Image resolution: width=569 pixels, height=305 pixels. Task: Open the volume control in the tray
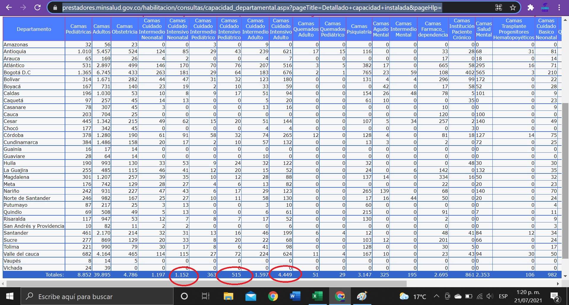tap(490, 296)
